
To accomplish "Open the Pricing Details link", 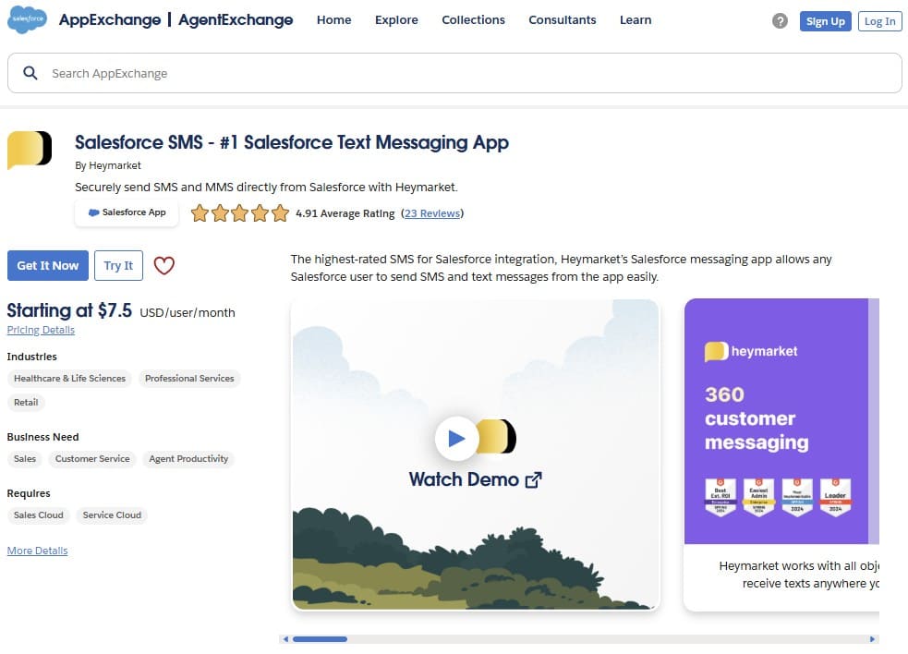I will (41, 330).
